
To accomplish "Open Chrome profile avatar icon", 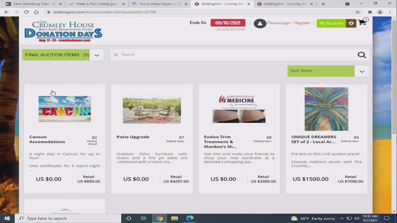I will tap(380, 12).
